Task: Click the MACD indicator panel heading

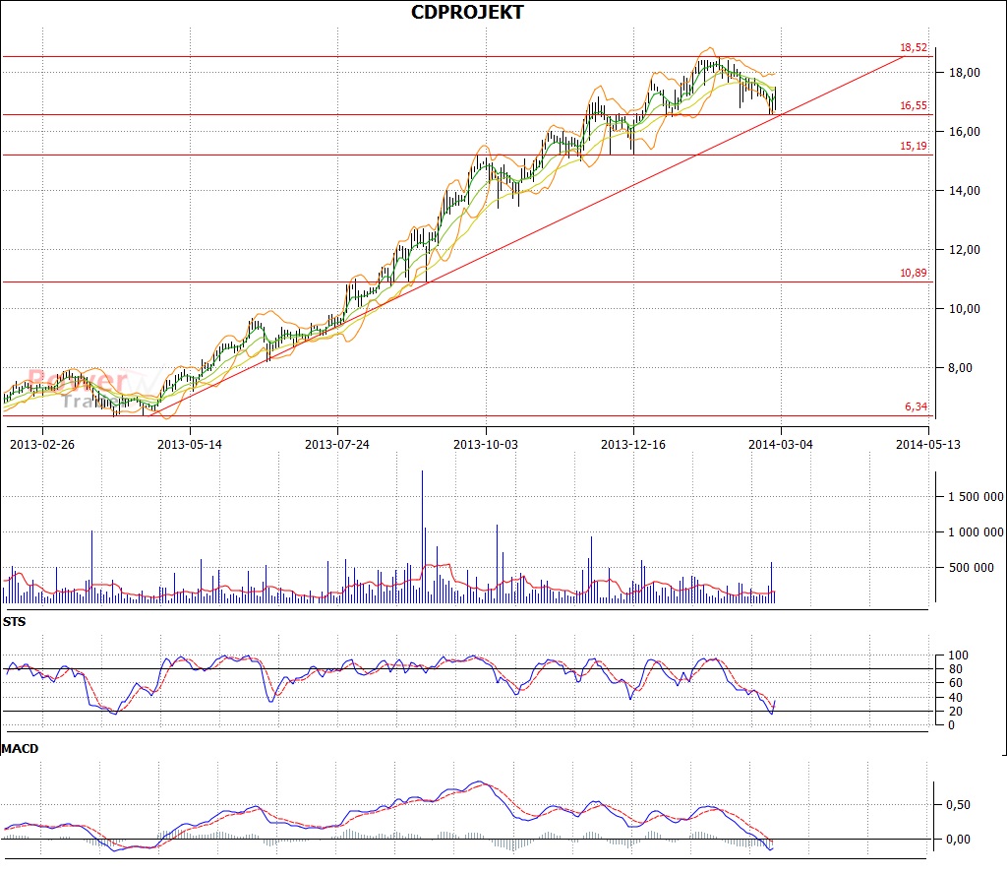Action: [20, 749]
